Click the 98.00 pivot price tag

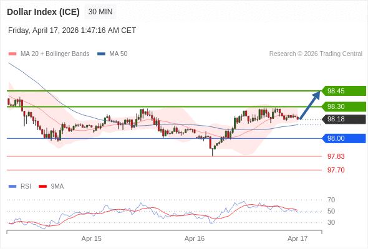click(344, 138)
